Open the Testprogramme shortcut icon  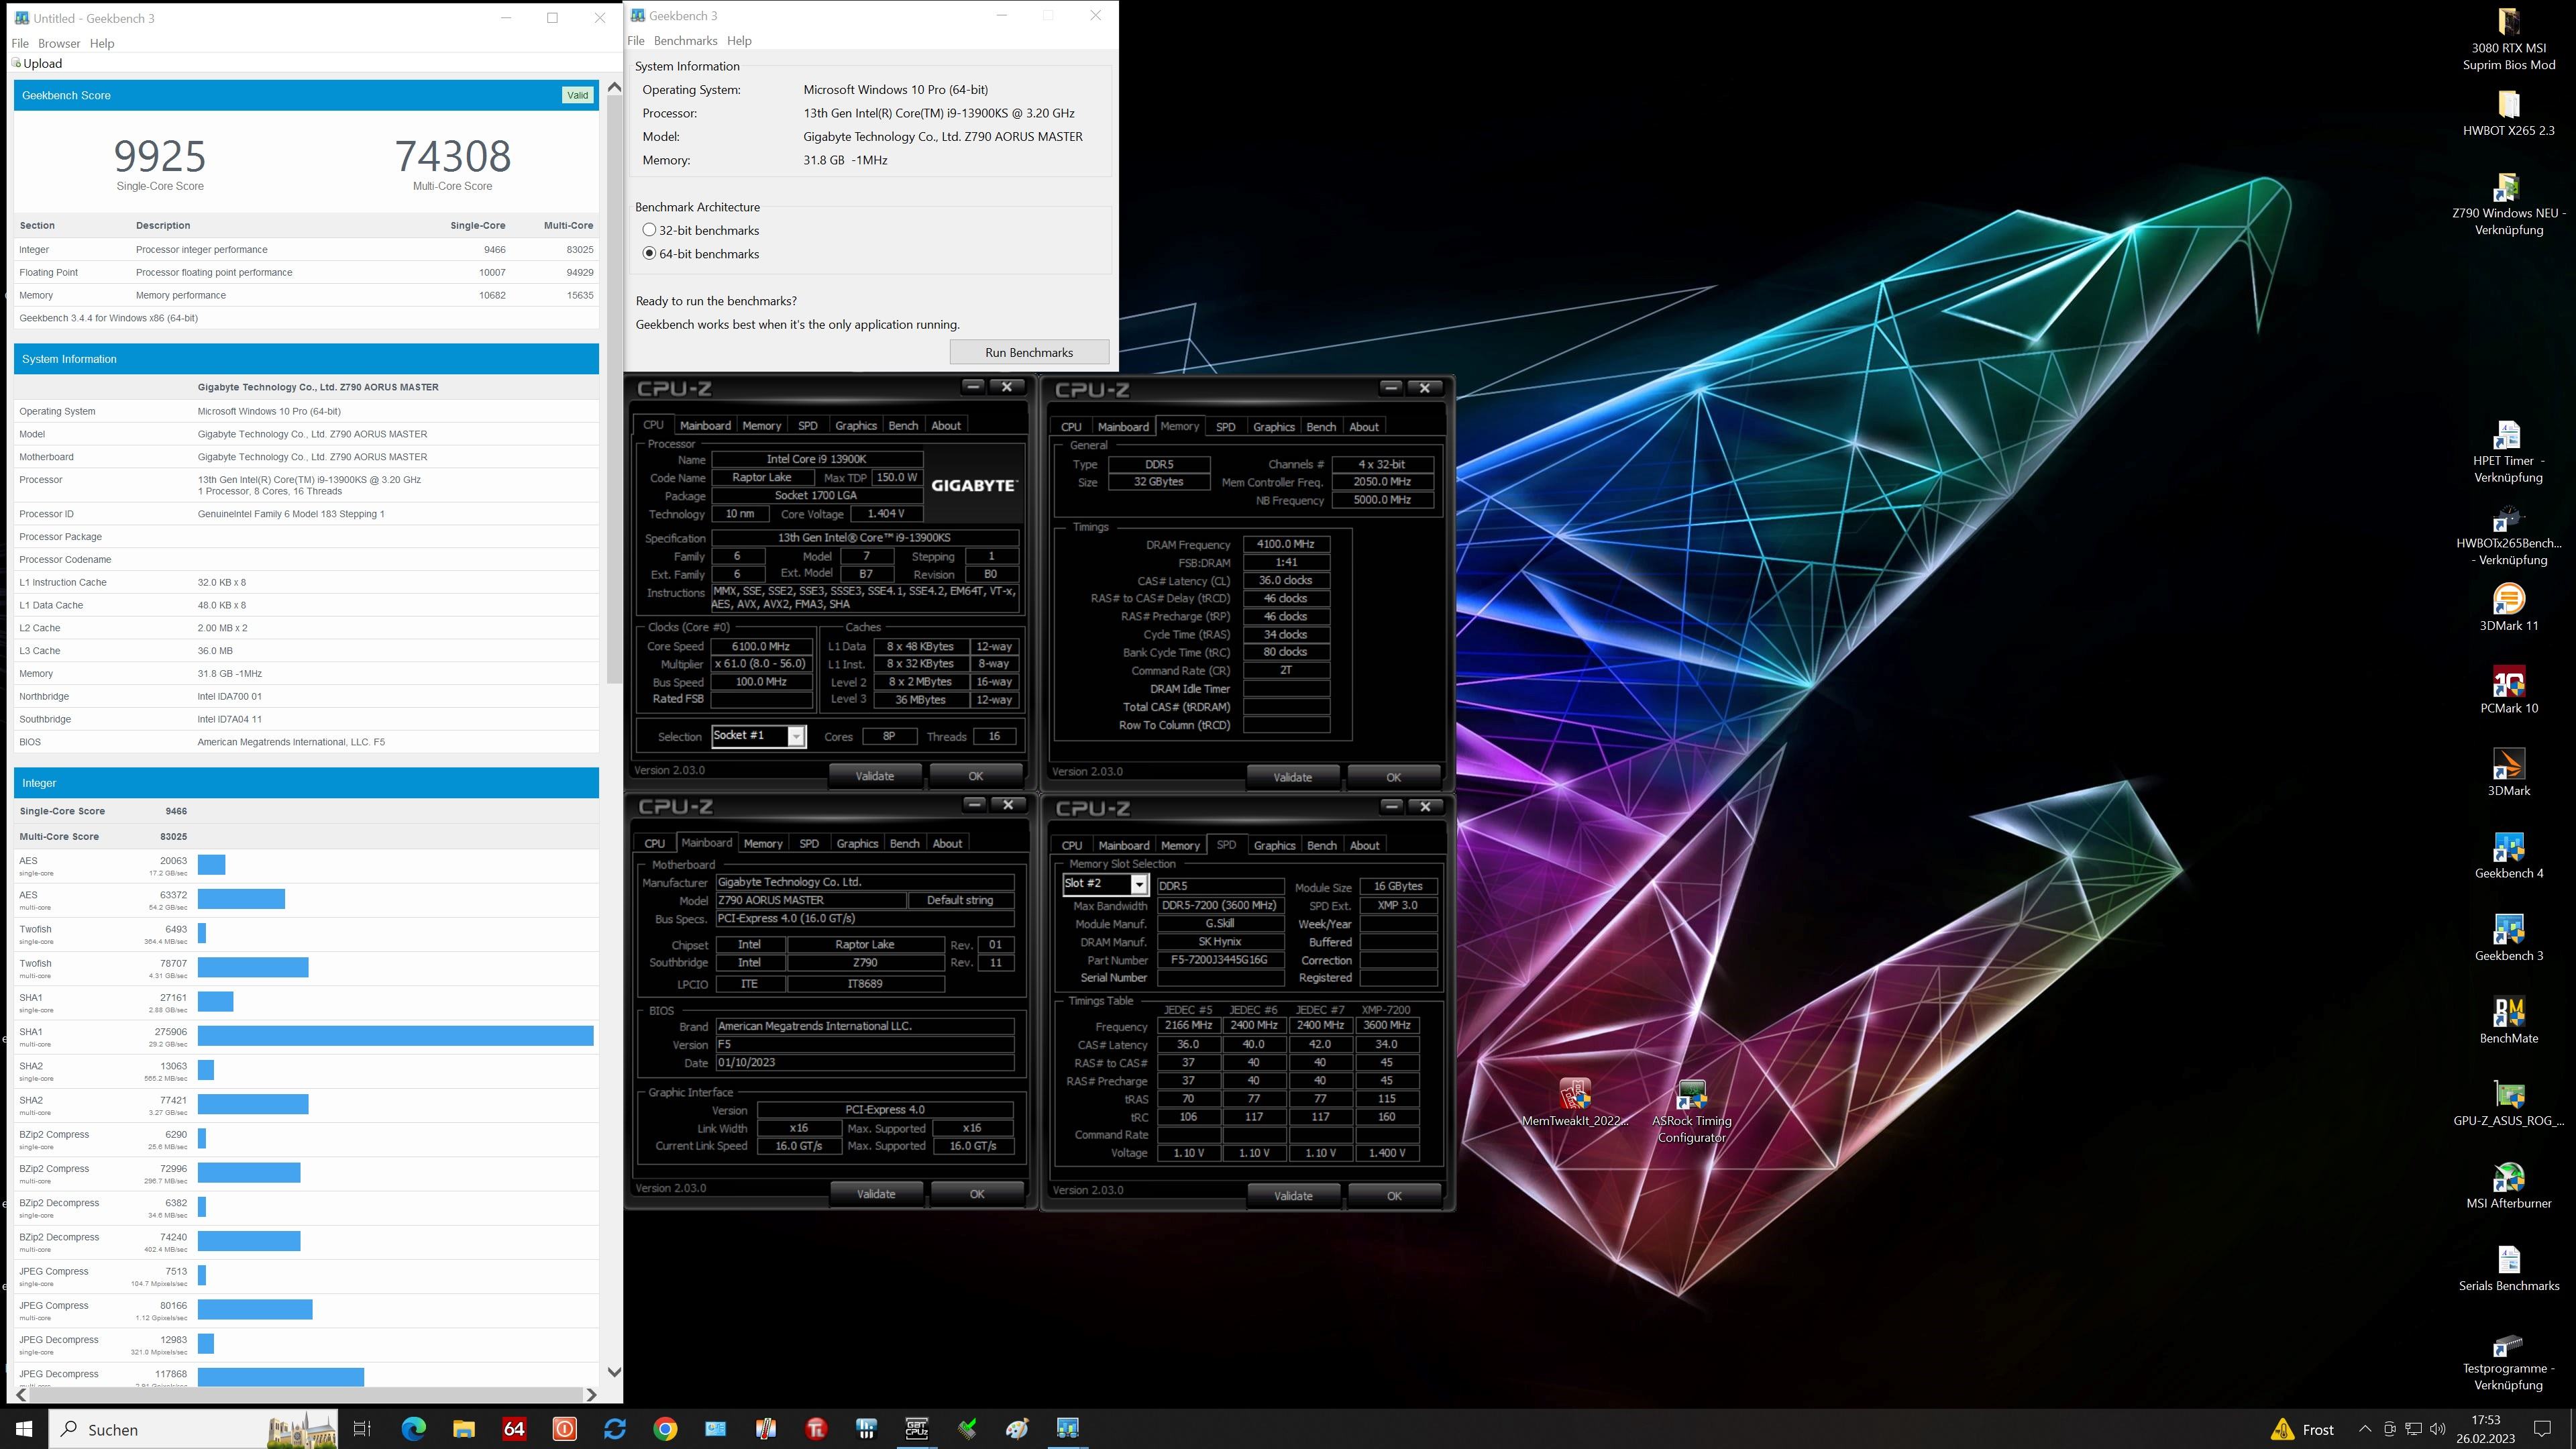point(2508,1360)
